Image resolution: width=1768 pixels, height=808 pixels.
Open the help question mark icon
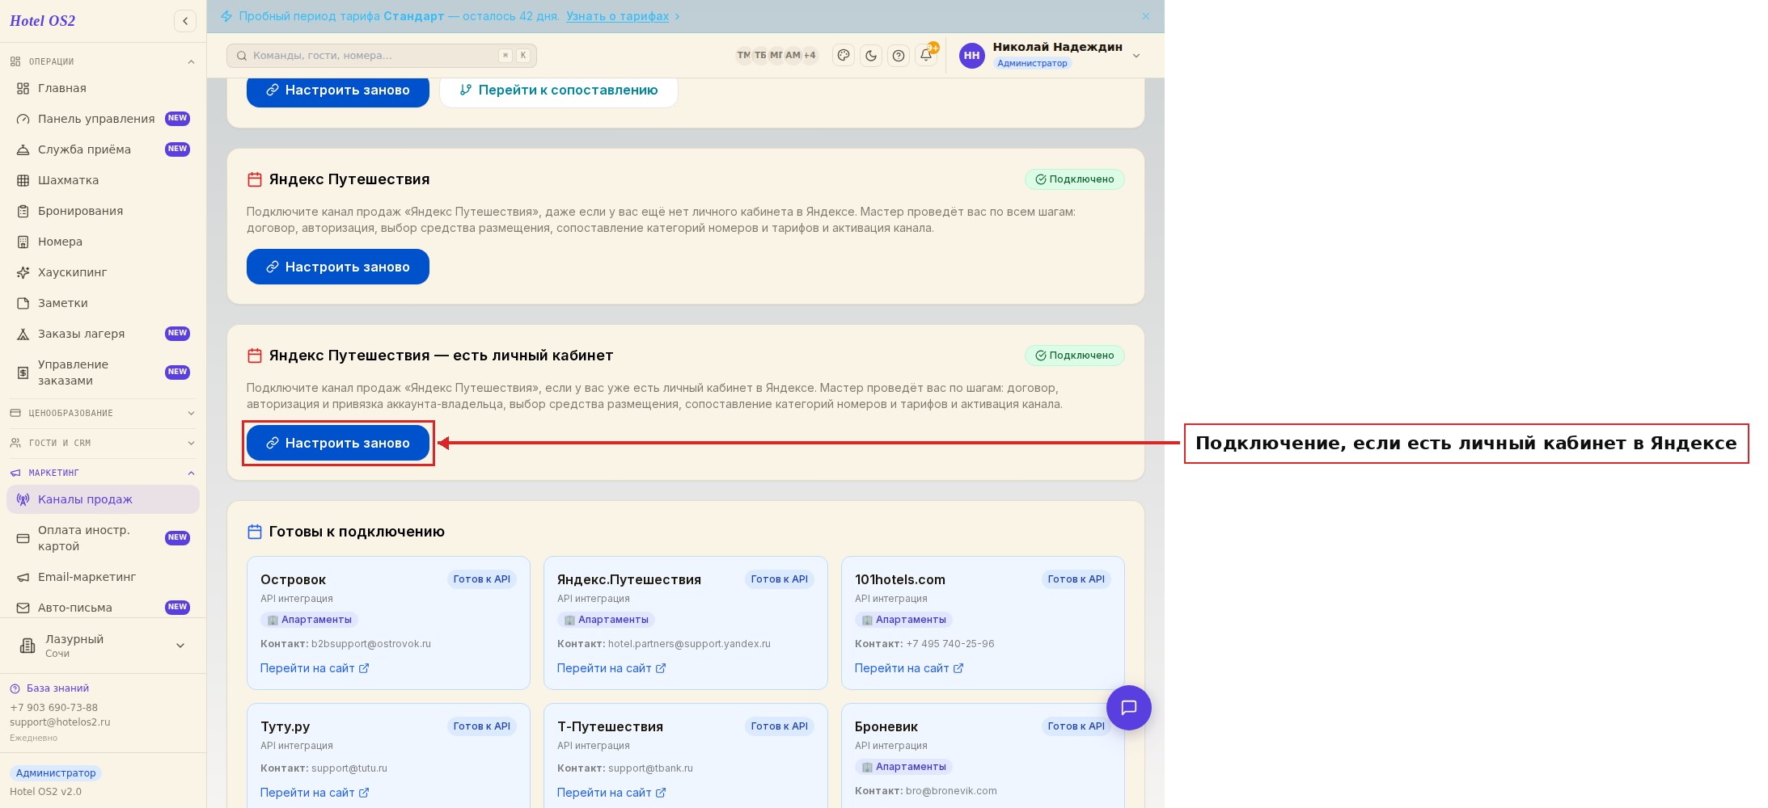[x=899, y=56]
